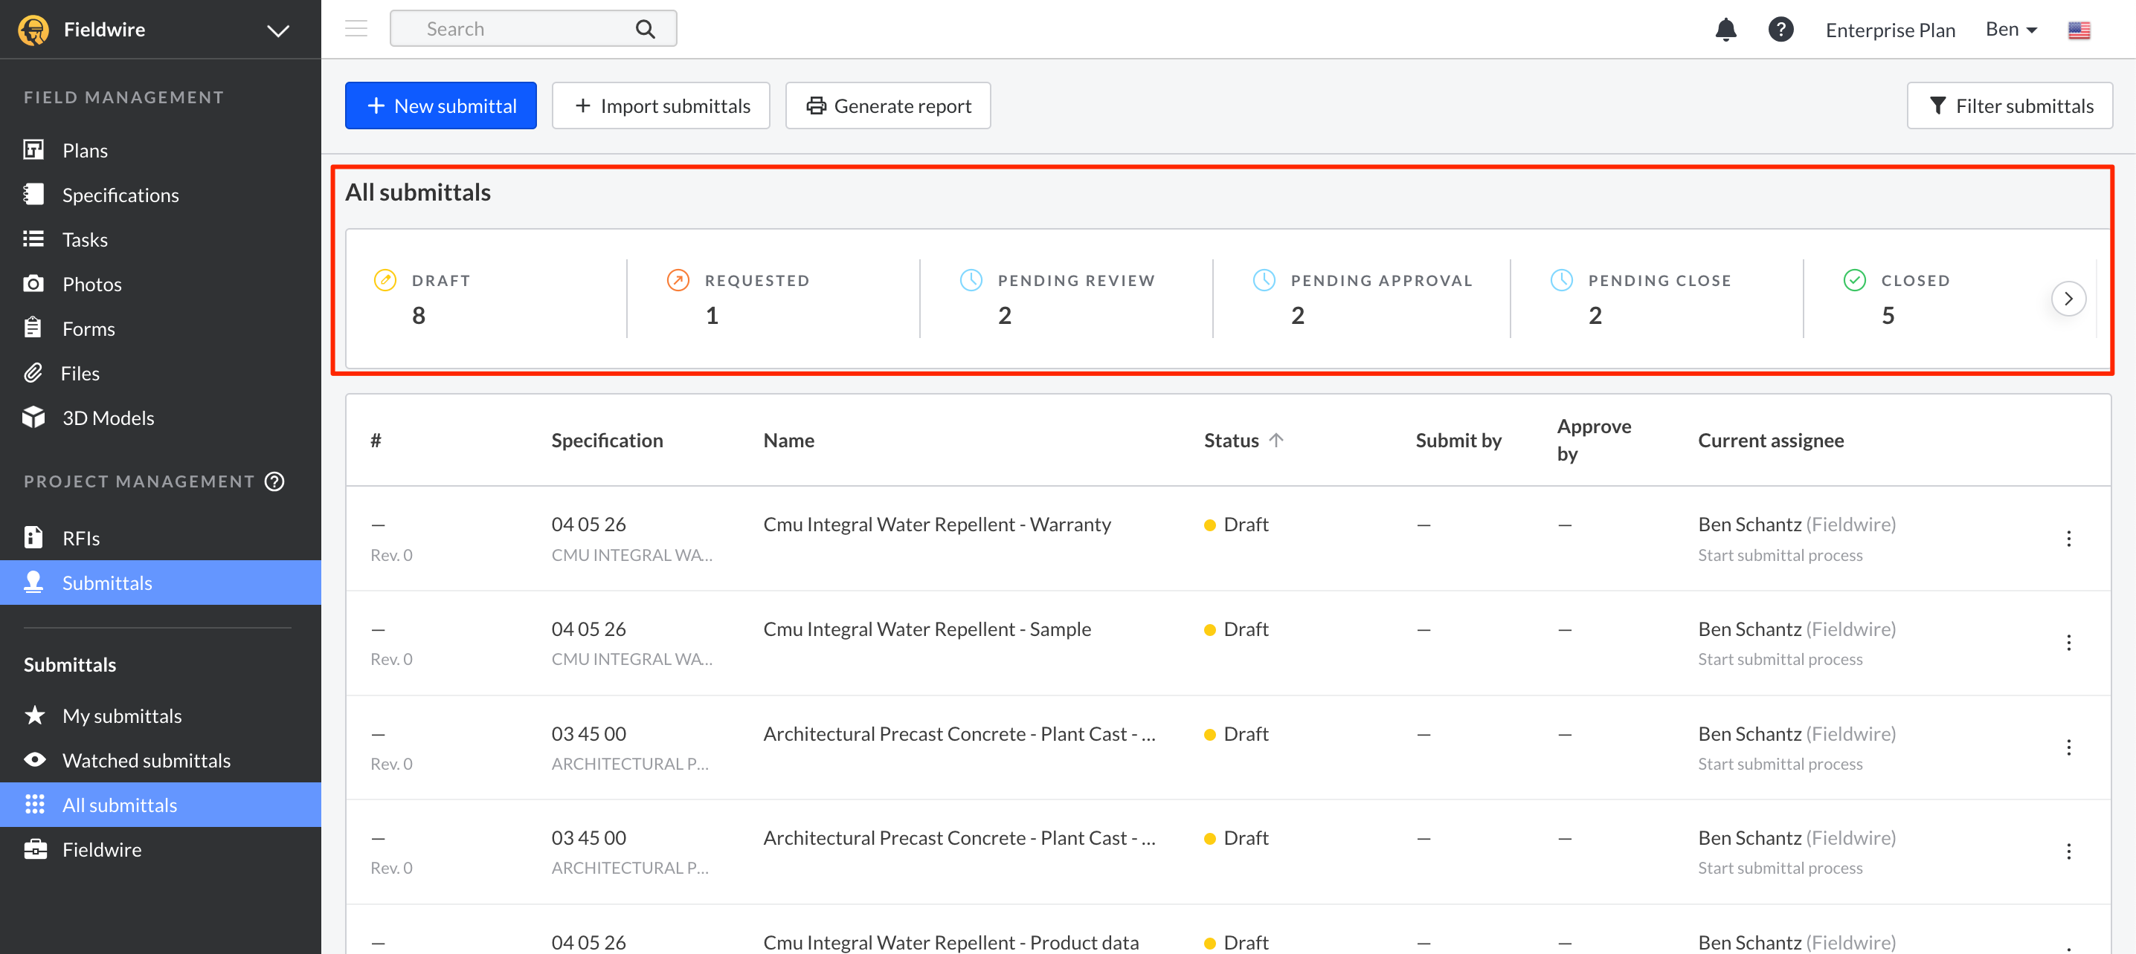The height and width of the screenshot is (954, 2136).
Task: Sort table by Name column header
Action: pyautogui.click(x=788, y=440)
